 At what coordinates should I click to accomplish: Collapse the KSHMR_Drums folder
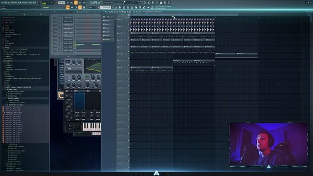(x=12, y=89)
